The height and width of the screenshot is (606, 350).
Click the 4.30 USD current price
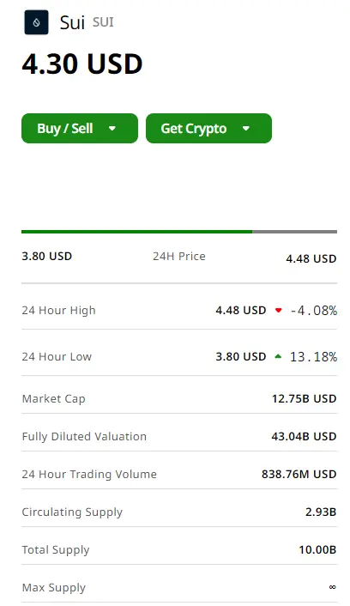[82, 64]
